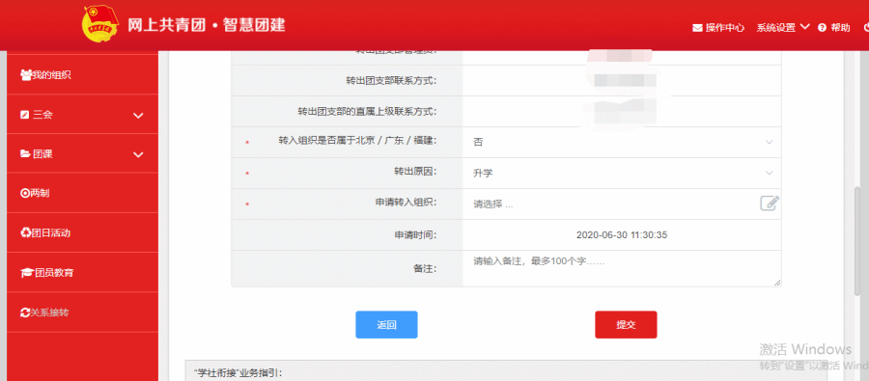Open the 转出原因 dropdown showing 升学
The height and width of the screenshot is (381, 869).
622,174
